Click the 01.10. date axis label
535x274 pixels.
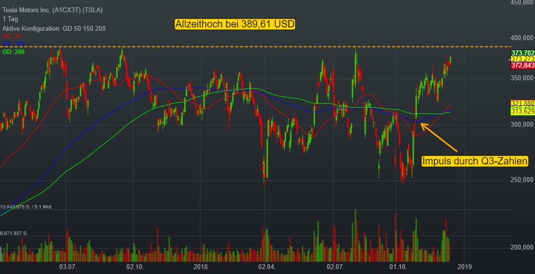[399, 266]
